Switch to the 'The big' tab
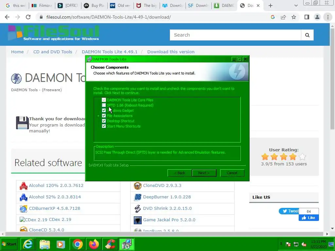The height and width of the screenshot is (251, 335). (147, 6)
